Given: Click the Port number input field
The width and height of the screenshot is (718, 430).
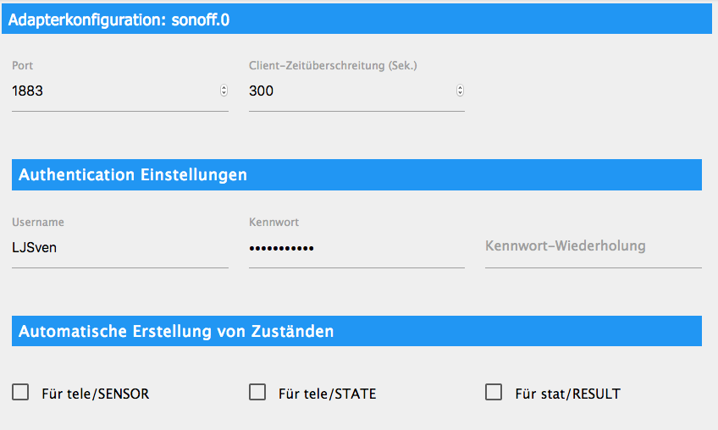Looking at the screenshot, I should (x=110, y=91).
